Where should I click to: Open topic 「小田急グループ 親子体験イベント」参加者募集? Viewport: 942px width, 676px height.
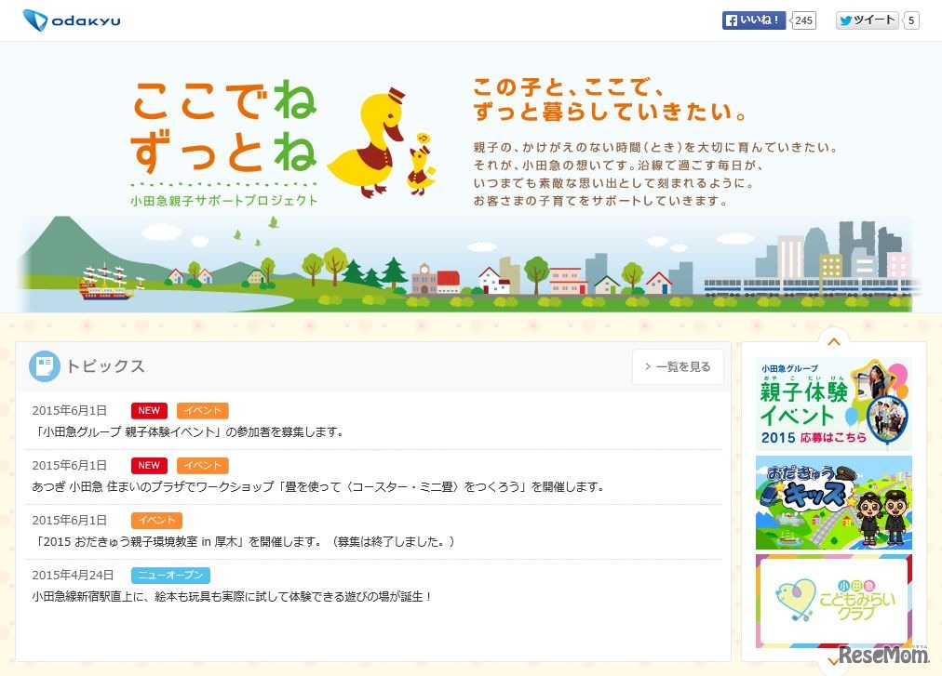pyautogui.click(x=189, y=431)
